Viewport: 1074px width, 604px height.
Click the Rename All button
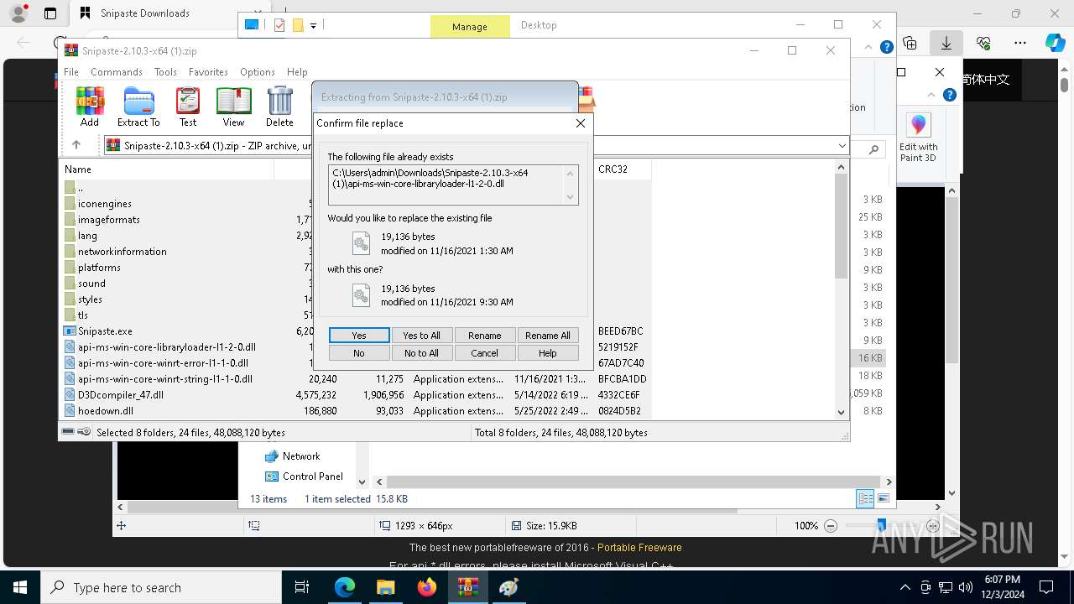pyautogui.click(x=547, y=336)
